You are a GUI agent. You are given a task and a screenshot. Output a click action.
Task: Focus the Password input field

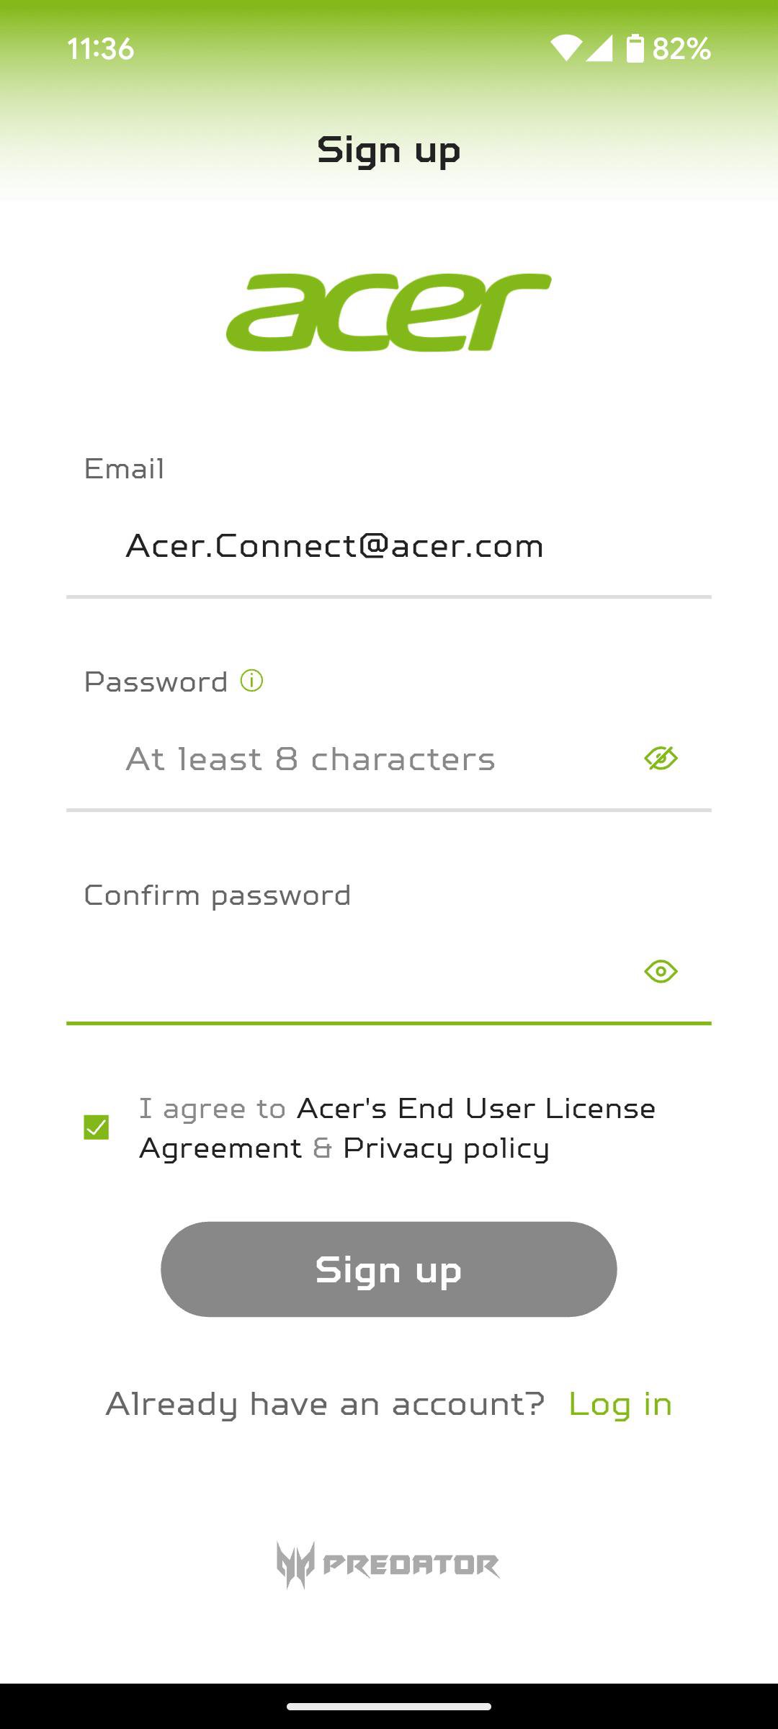360,759
